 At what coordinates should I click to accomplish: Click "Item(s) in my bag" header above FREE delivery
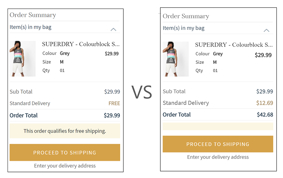tap(31, 27)
